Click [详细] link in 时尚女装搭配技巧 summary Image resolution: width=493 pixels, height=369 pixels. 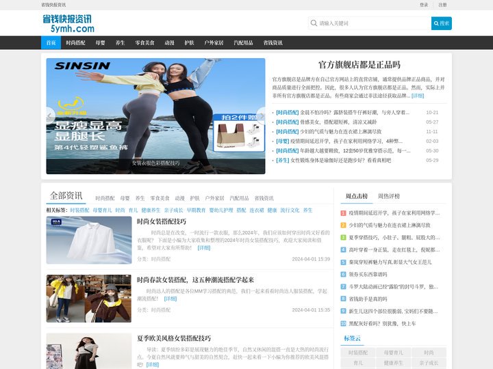click(x=204, y=248)
